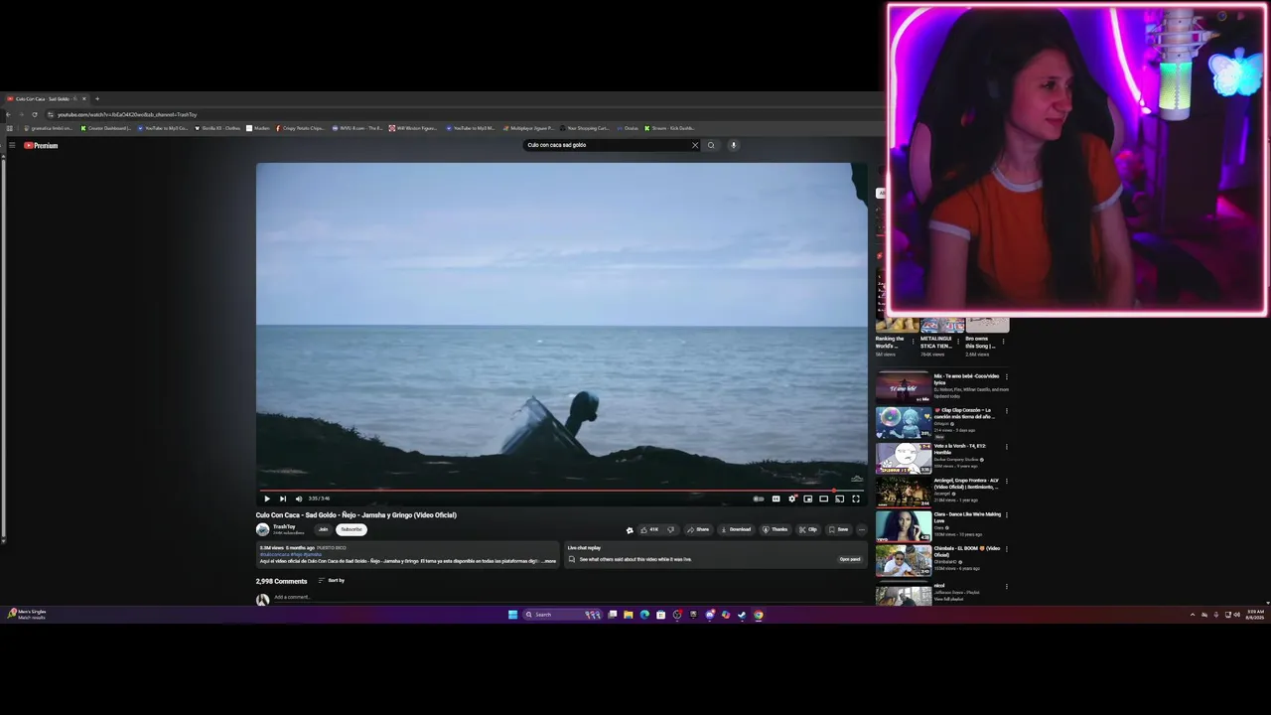
Task: Open the more actions ellipsis menu
Action: coord(861,529)
